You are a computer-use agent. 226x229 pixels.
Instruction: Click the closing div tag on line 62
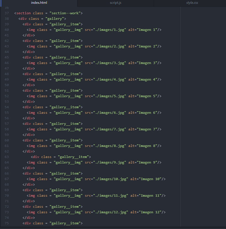[29, 151]
